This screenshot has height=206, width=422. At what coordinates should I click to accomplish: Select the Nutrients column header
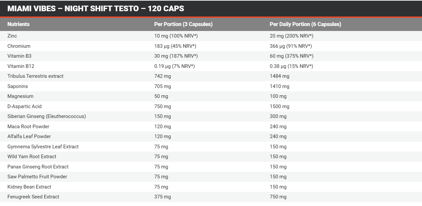pos(19,24)
